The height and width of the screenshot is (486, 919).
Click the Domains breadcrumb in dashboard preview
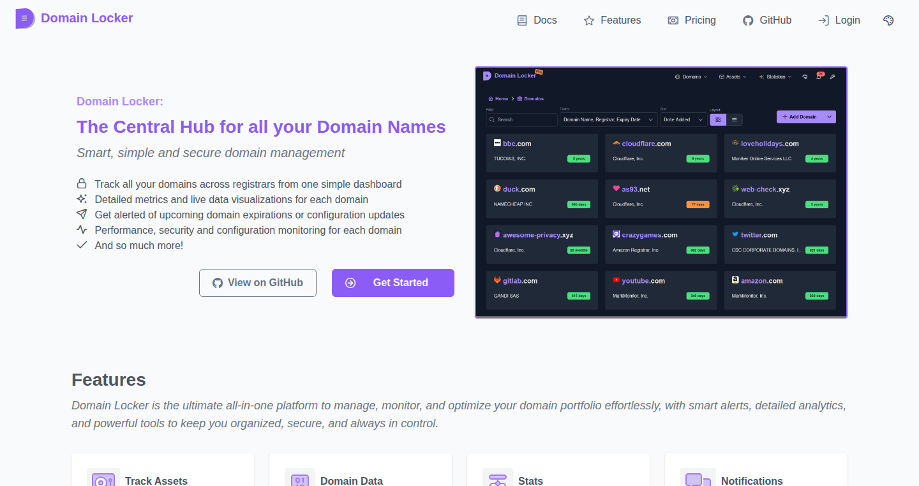click(530, 99)
